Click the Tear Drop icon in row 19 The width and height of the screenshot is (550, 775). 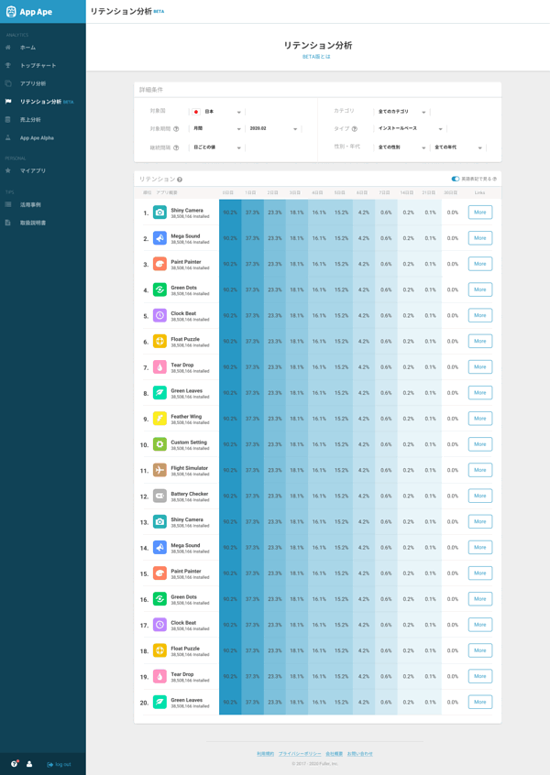point(159,677)
